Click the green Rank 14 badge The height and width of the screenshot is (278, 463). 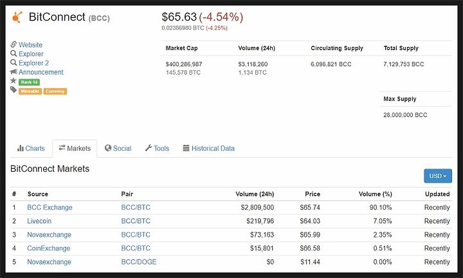(x=29, y=82)
